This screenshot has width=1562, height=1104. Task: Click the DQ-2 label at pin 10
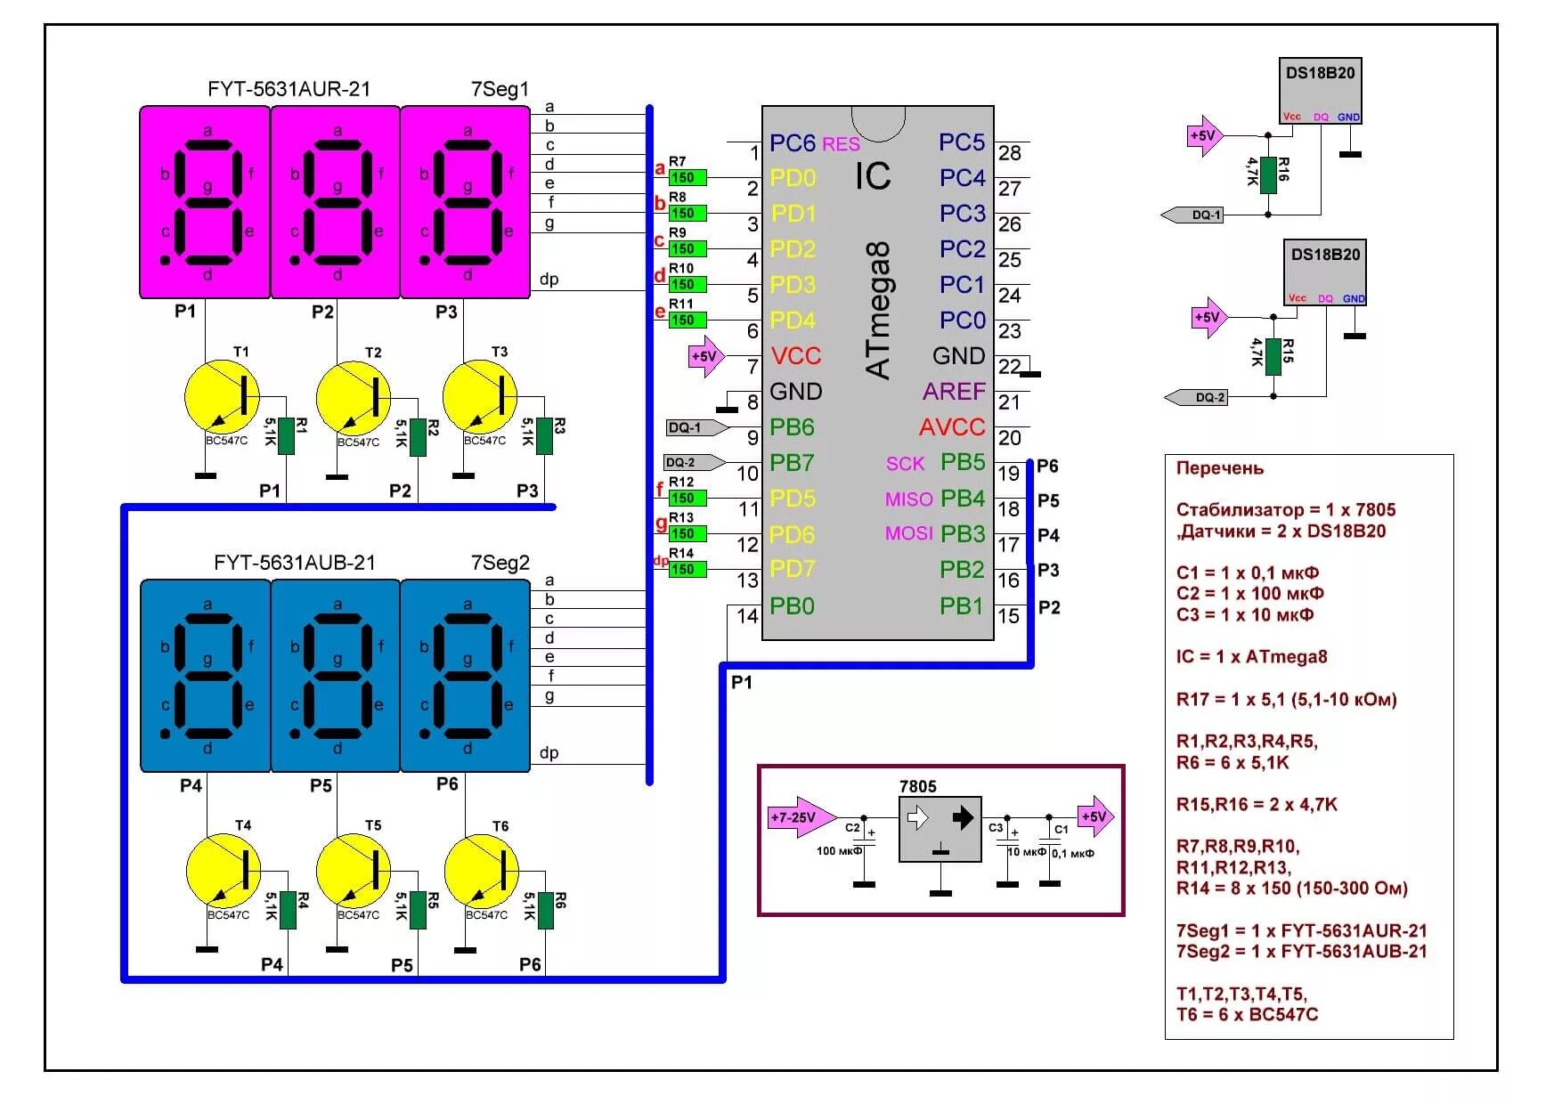tap(694, 462)
